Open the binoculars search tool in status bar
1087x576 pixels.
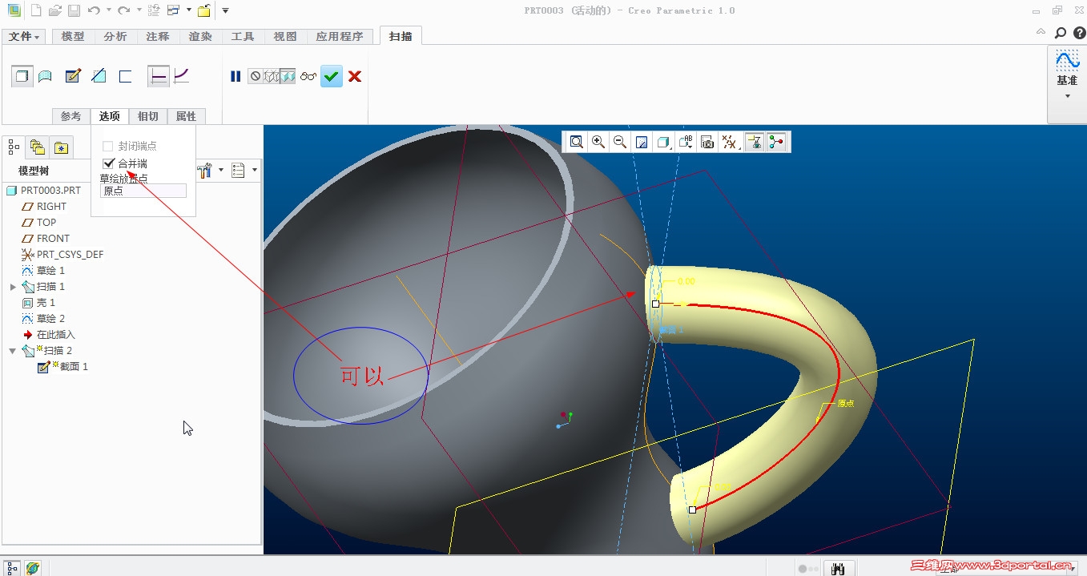click(x=839, y=569)
